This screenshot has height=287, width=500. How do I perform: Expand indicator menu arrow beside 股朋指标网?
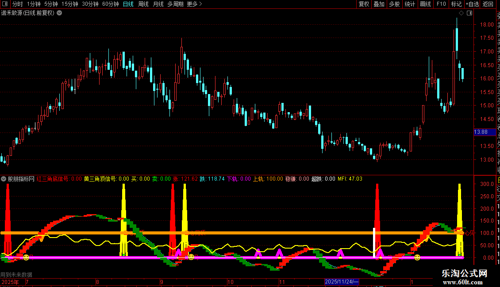[x=4, y=179]
